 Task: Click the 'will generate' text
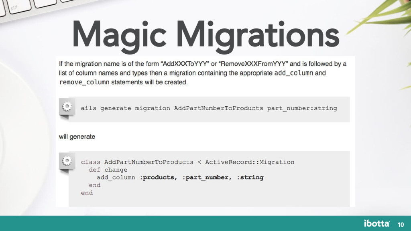[x=77, y=137]
